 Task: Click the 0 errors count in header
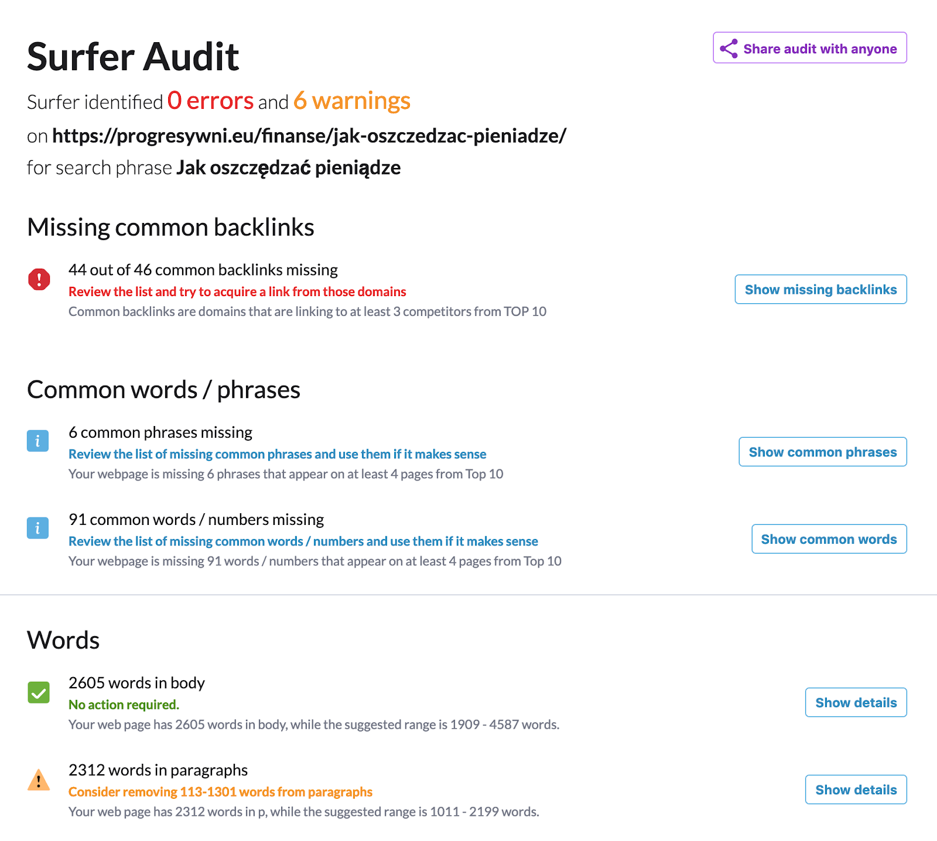click(210, 101)
